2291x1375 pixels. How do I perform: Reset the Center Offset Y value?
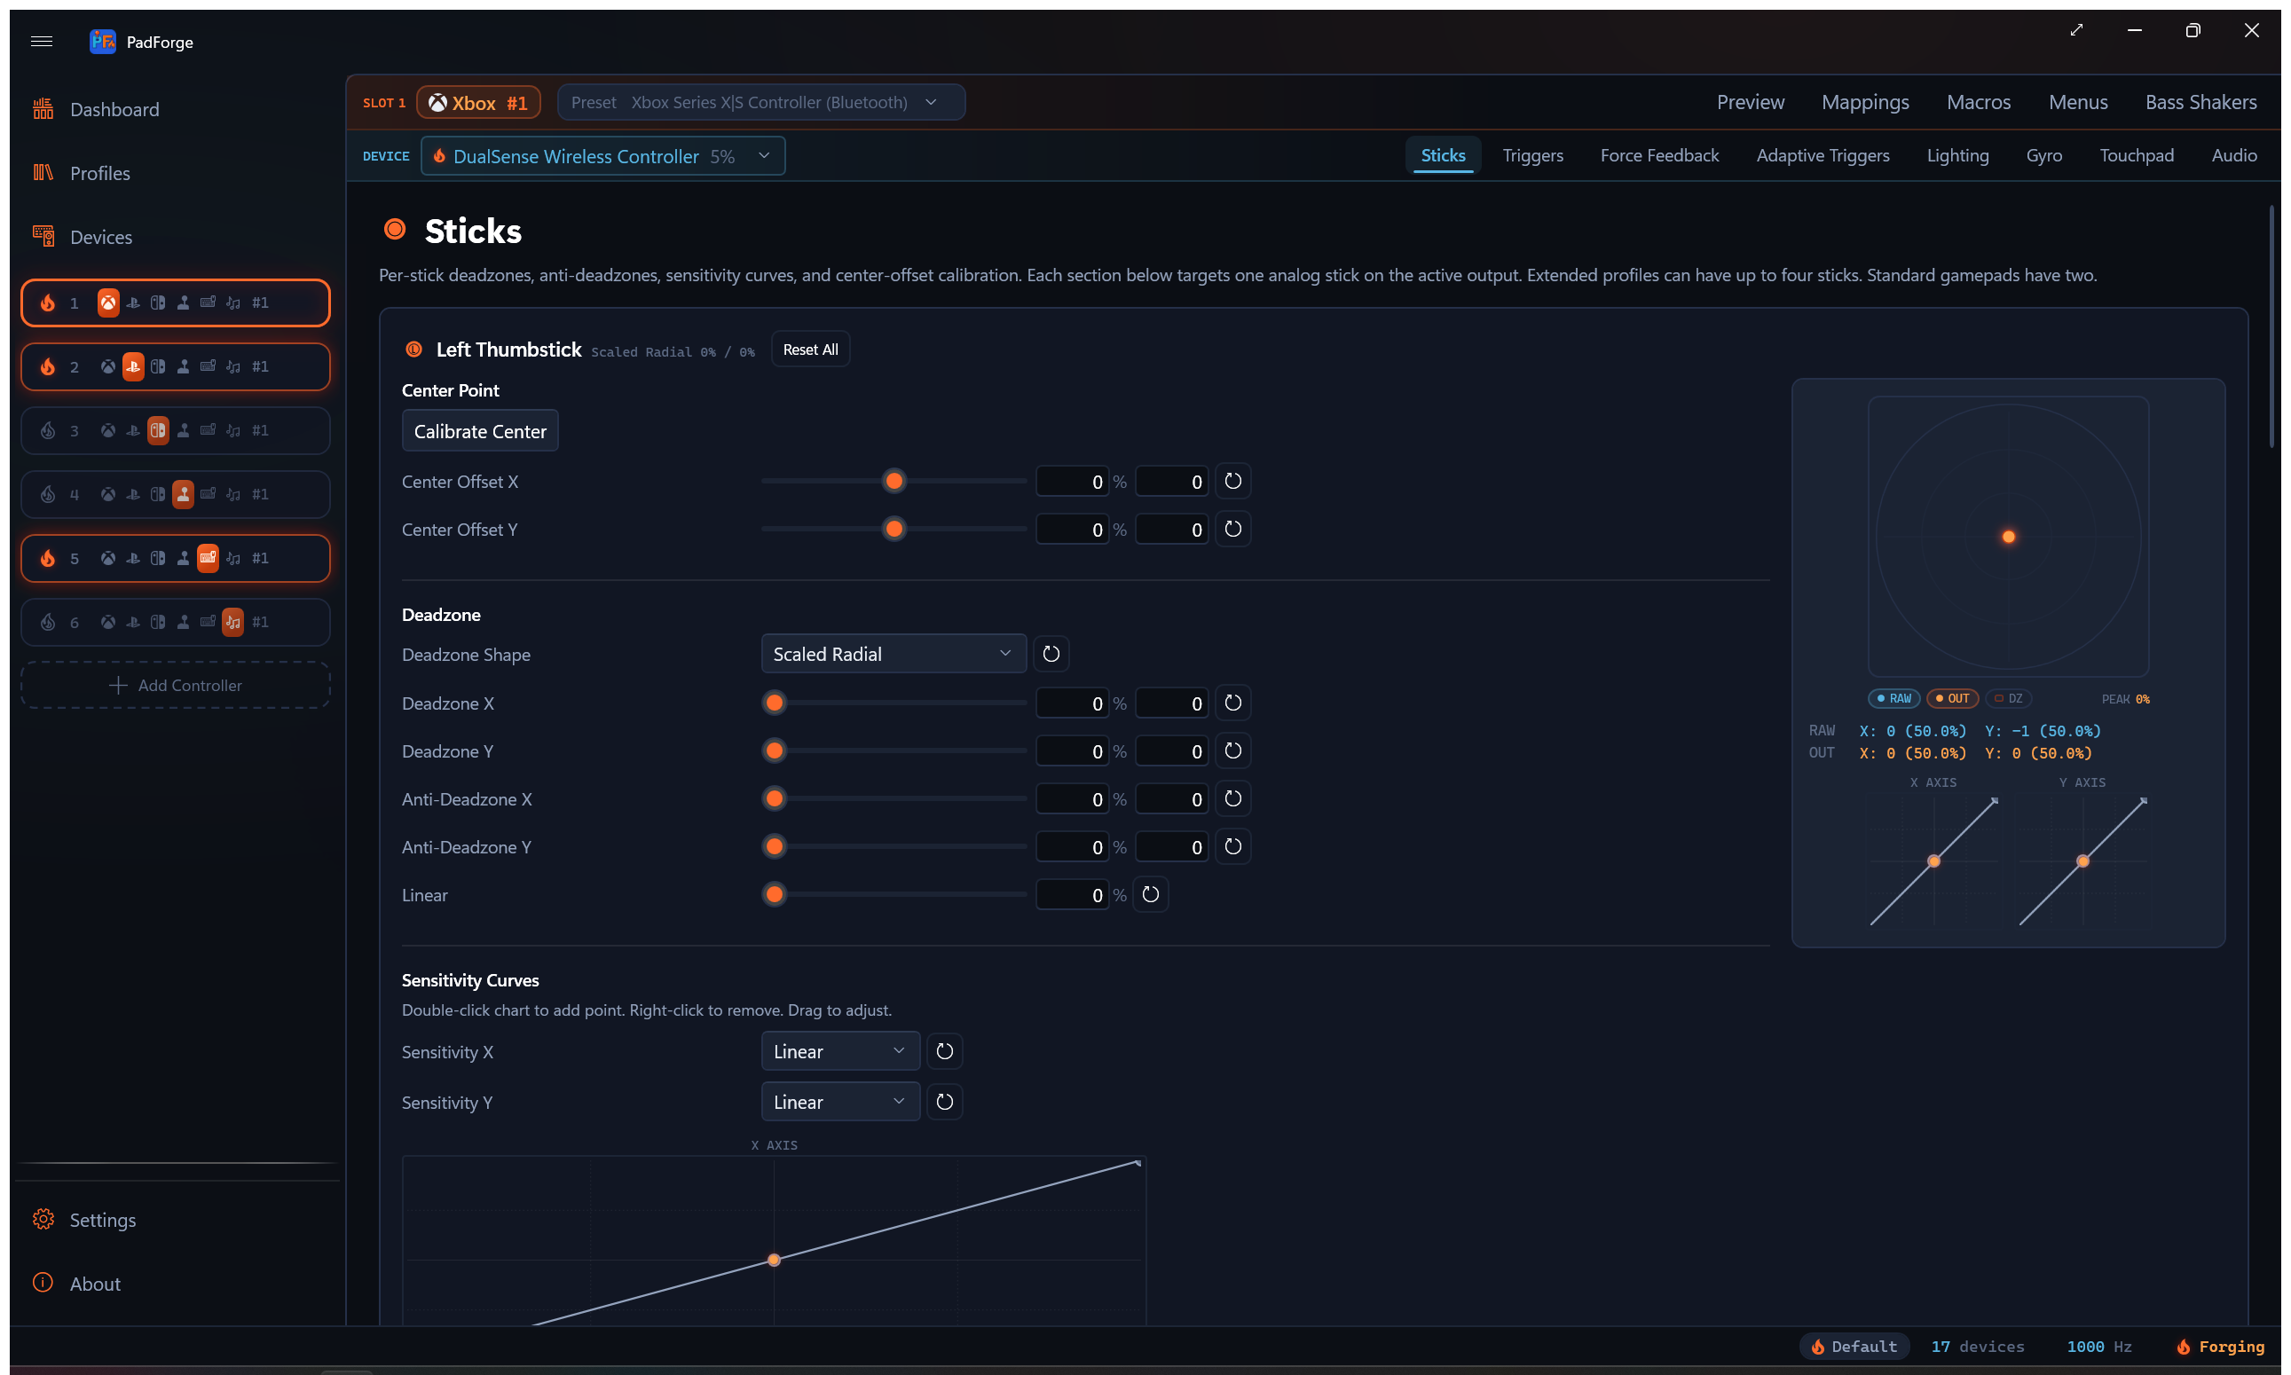[1232, 529]
